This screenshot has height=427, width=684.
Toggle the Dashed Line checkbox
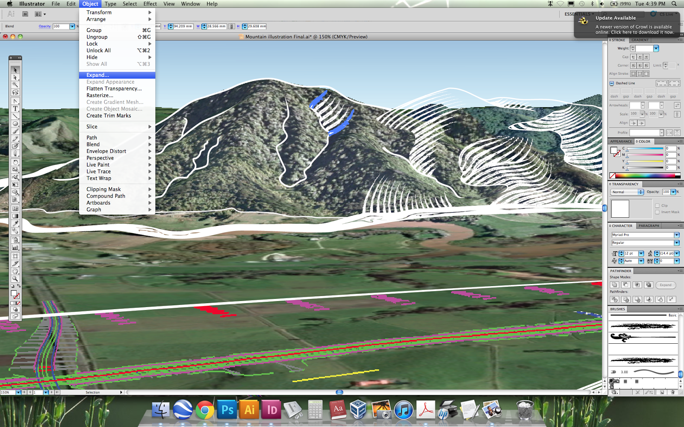pos(612,83)
